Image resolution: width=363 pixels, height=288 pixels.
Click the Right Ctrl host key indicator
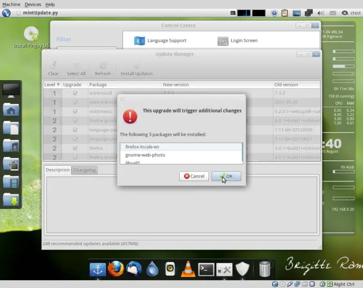click(344, 284)
